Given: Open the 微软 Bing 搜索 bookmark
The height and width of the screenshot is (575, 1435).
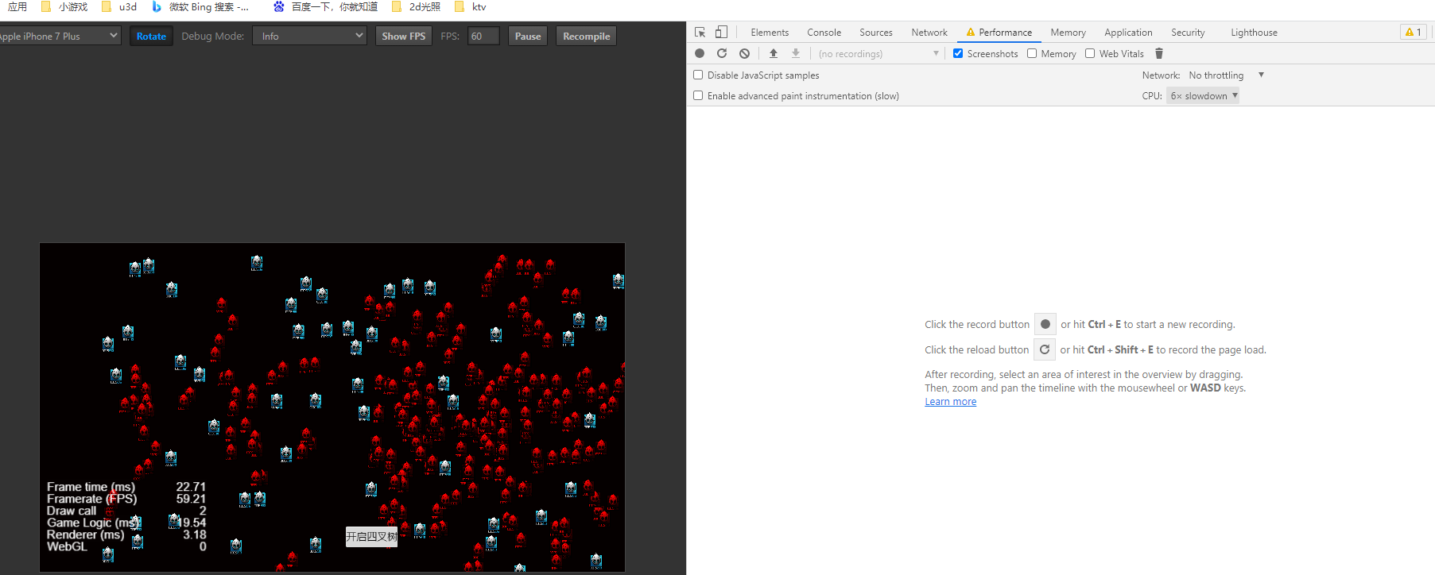Looking at the screenshot, I should [x=200, y=7].
